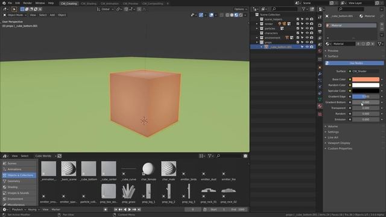Click new material duplicate icon

(x=368, y=44)
